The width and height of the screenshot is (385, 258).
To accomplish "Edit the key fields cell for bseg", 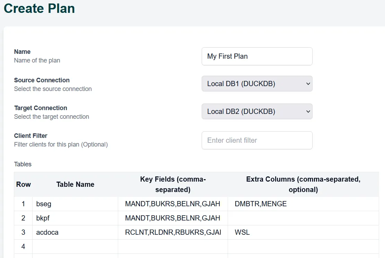I will pyautogui.click(x=173, y=204).
